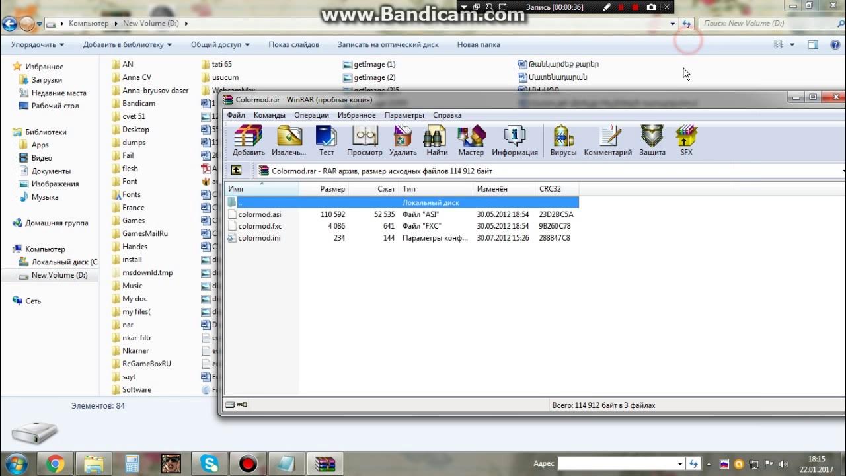846x476 pixels.
Task: Click Показ слайдов in Explorer toolbar
Action: [293, 45]
